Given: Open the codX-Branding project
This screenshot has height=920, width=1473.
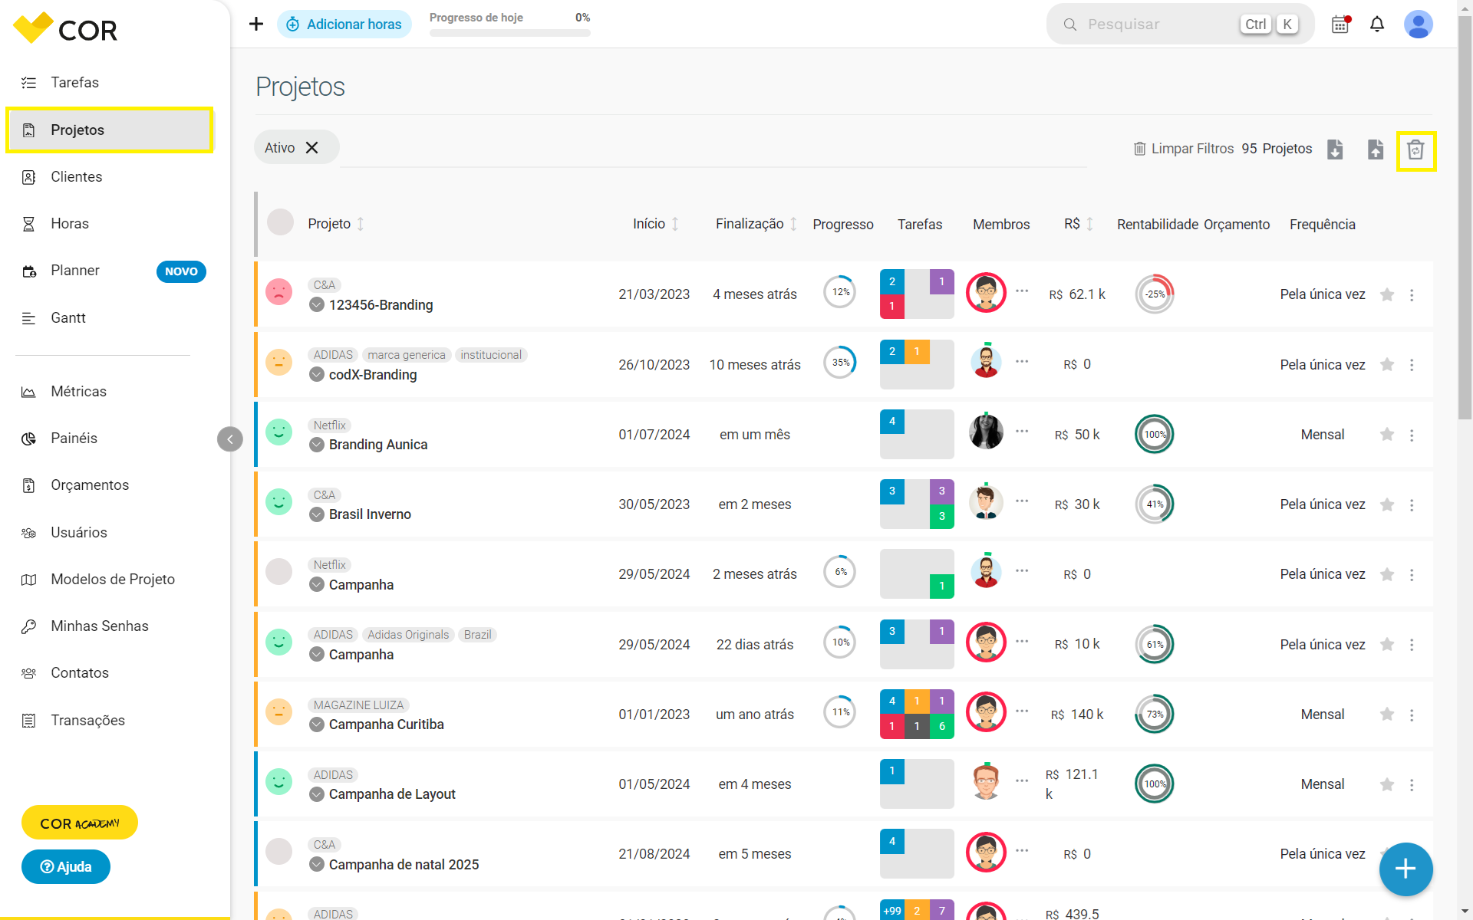Looking at the screenshot, I should (373, 375).
